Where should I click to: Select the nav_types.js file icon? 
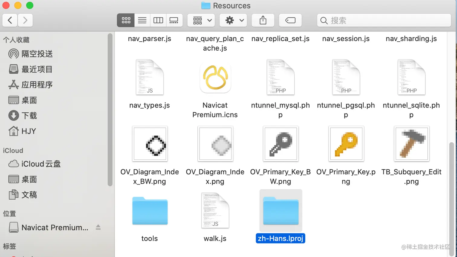tap(150, 77)
